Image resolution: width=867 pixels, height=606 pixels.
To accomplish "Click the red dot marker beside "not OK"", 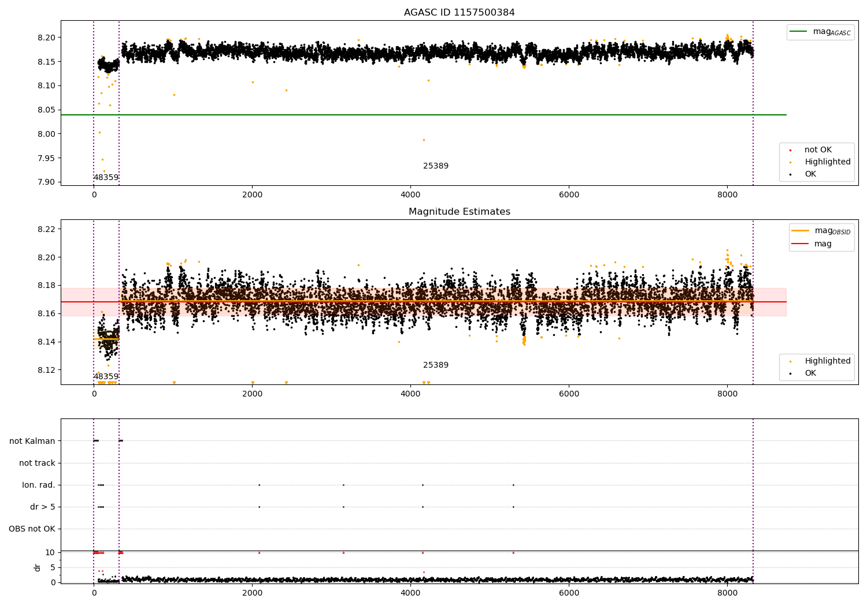I will (790, 151).
